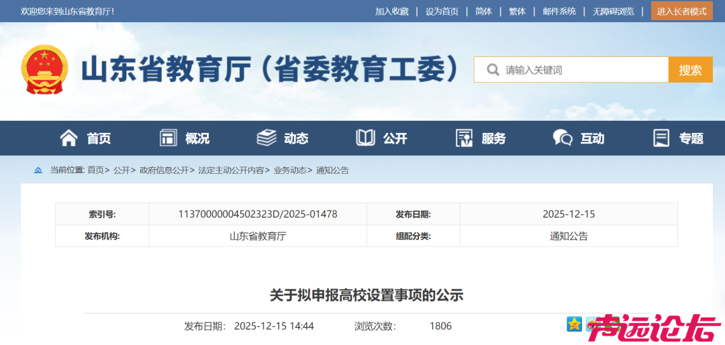725x345 pixels.
Task: Click the 通知公告 category table cell
Action: point(569,236)
